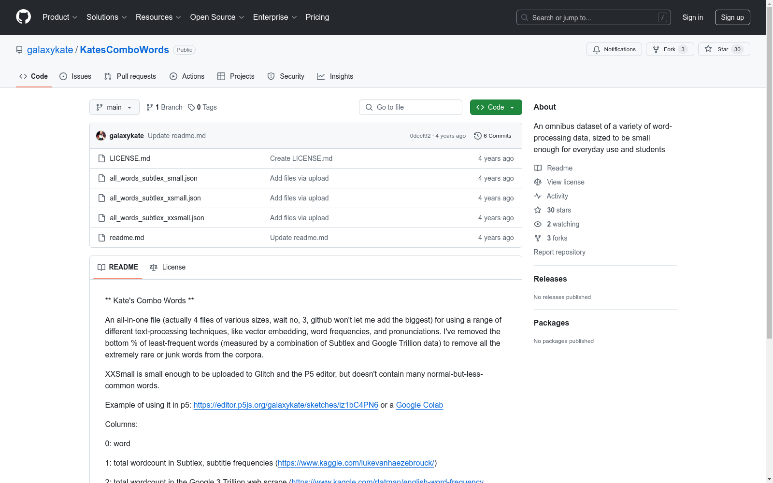Click the star icon next to 30 stars

(x=538, y=210)
